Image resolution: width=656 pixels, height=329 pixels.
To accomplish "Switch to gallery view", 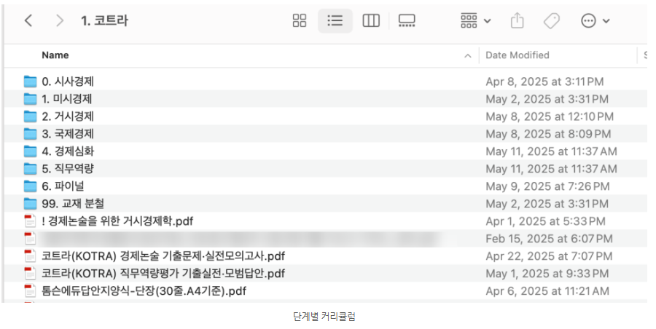I will tap(407, 21).
